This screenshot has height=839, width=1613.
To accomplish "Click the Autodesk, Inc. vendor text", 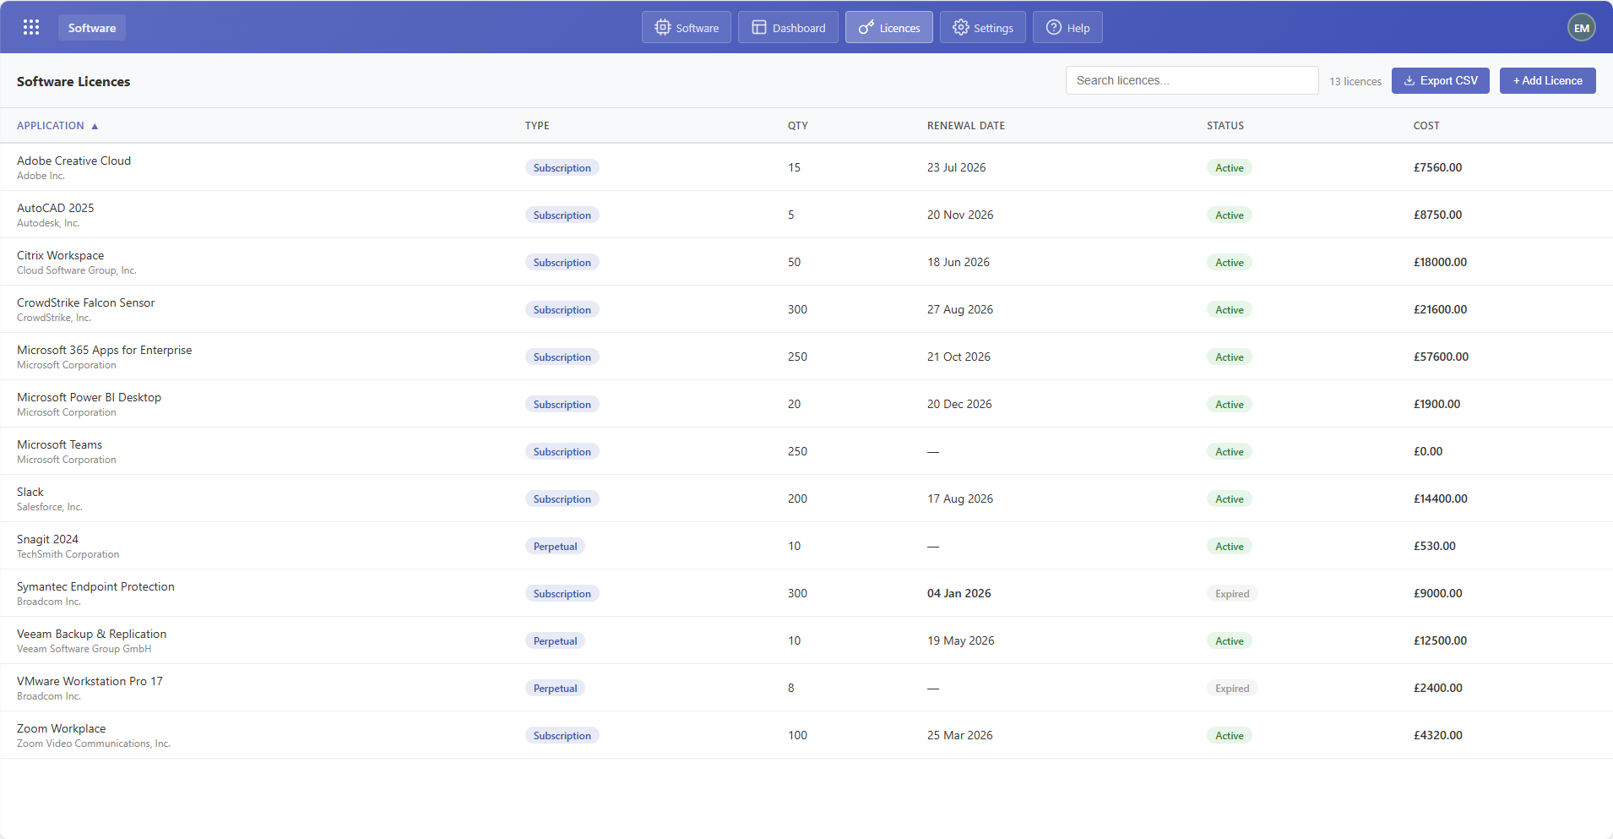I will click(48, 223).
